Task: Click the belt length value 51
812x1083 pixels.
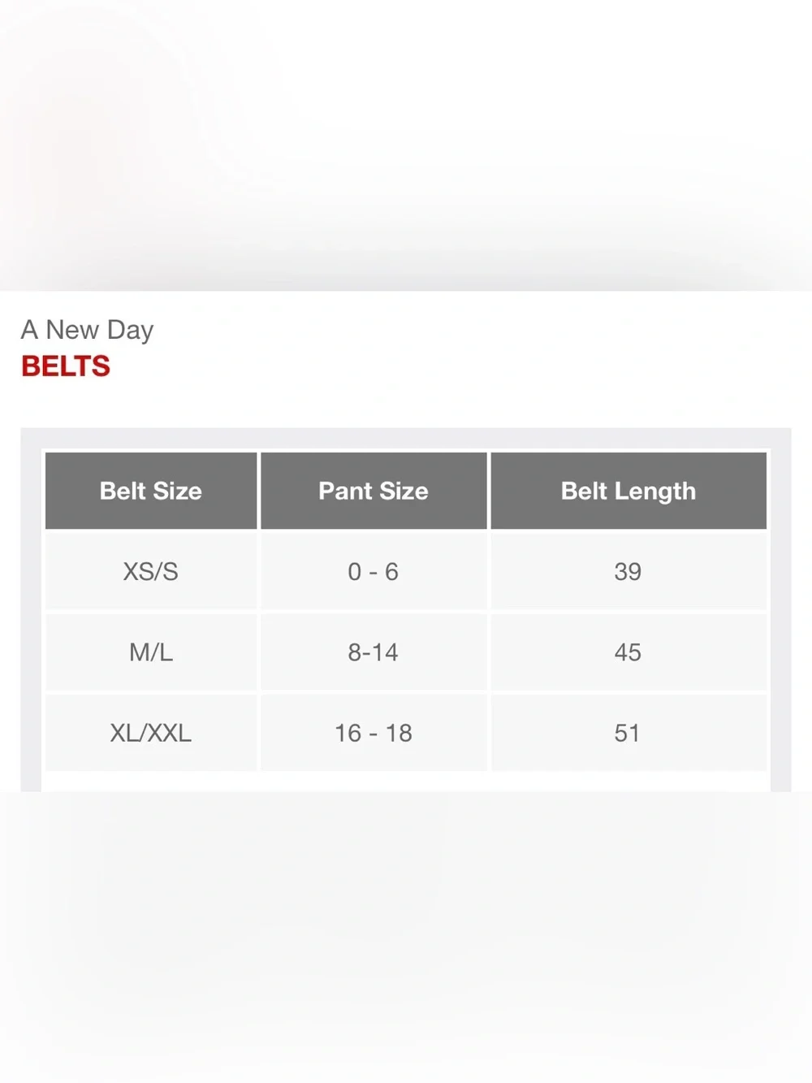Action: (x=627, y=733)
